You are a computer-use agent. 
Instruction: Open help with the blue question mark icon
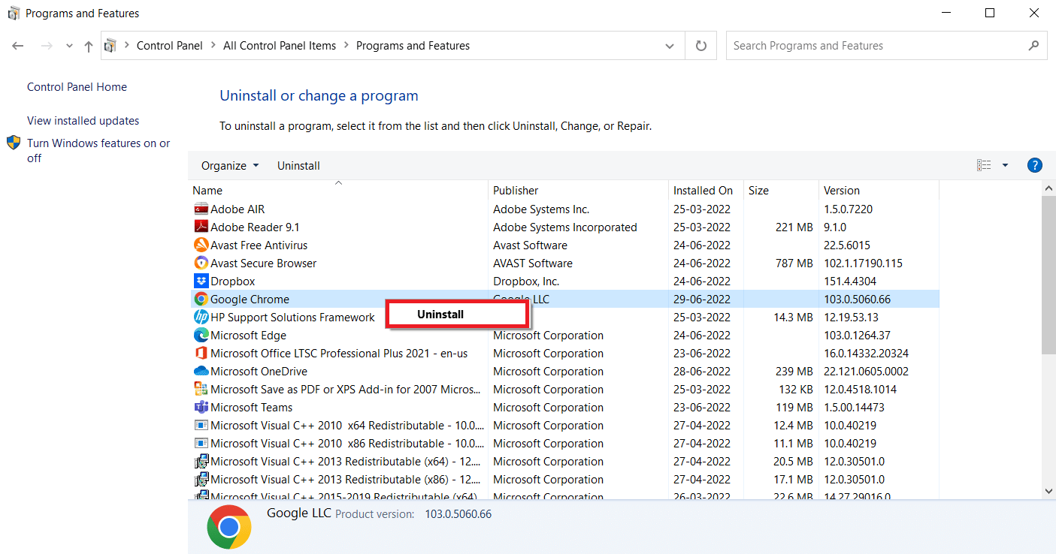[x=1034, y=166]
